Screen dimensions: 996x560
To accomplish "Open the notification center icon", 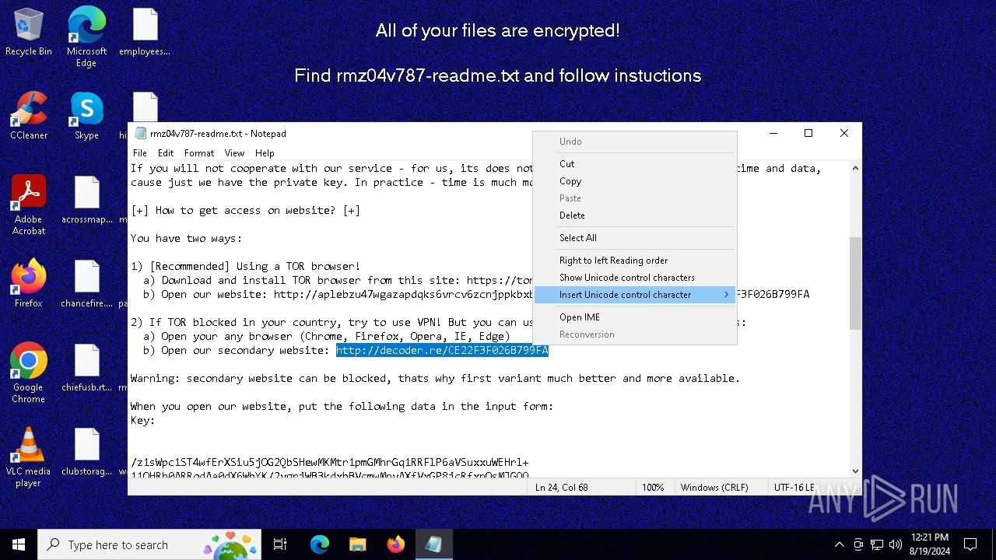I will pyautogui.click(x=970, y=544).
